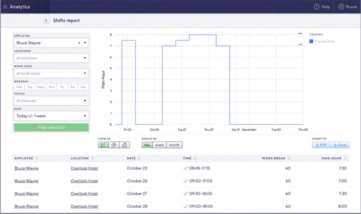Click the Help question mark icon
Image resolution: width=361 pixels, height=214 pixels.
(x=317, y=7)
